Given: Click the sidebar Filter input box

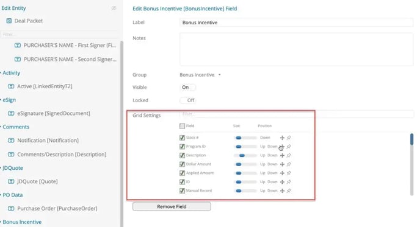Looking at the screenshot, I should coord(59,35).
